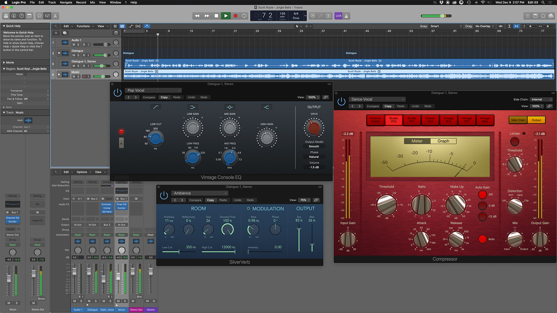This screenshot has width=557, height=313.
Task: Toggle Vintage Console EQ power button
Action: coord(117,93)
